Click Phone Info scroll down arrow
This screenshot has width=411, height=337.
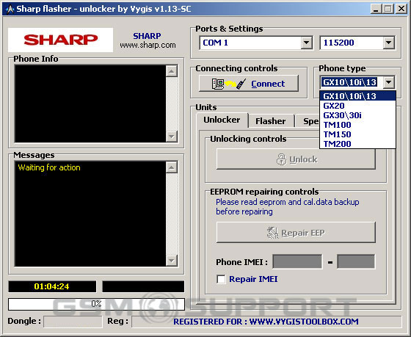[x=172, y=137]
